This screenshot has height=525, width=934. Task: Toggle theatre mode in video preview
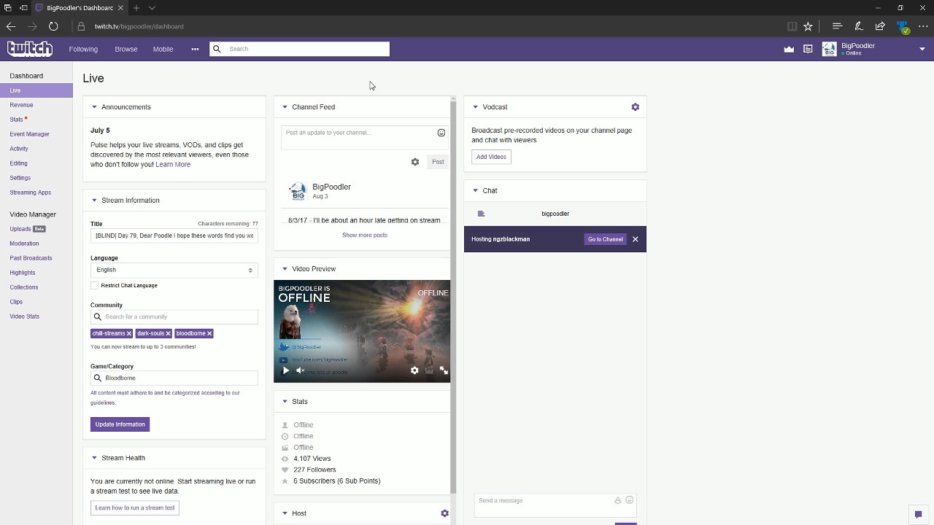(429, 370)
